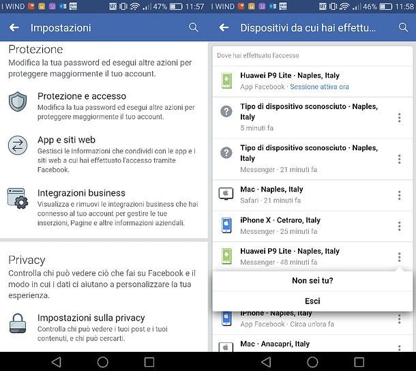This screenshot has height=371, width=416.
Task: Open Impostazioni sulla privacy
Action: [104, 328]
